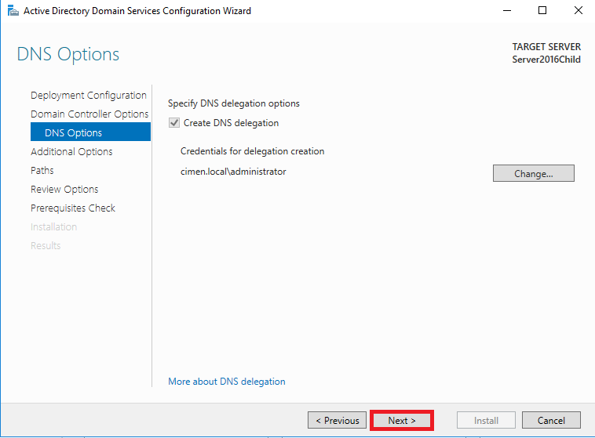Open the Deployment Configuration page
This screenshot has width=595, height=438.
(89, 95)
